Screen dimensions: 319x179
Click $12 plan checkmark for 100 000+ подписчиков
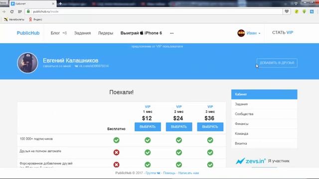(x=148, y=140)
